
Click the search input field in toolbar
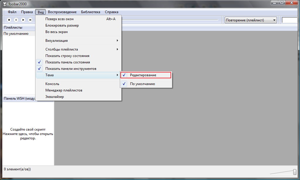tap(290, 20)
